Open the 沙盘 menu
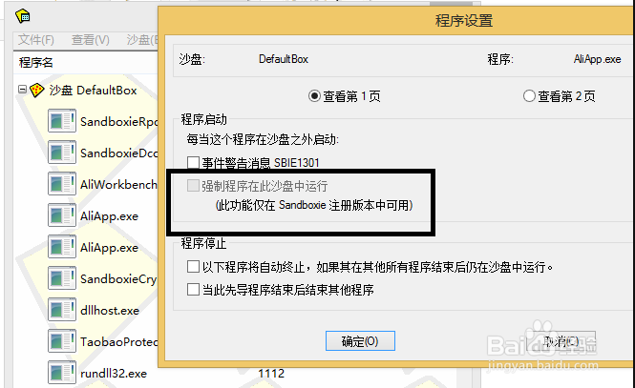This screenshot has height=388, width=635. coord(141,40)
